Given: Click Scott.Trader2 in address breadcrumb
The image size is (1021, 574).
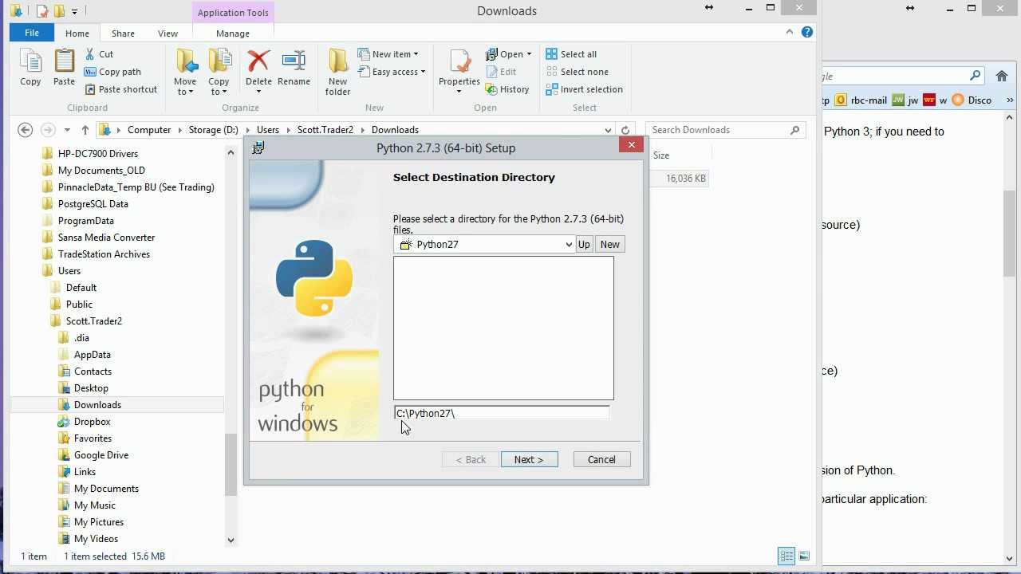Looking at the screenshot, I should [325, 130].
